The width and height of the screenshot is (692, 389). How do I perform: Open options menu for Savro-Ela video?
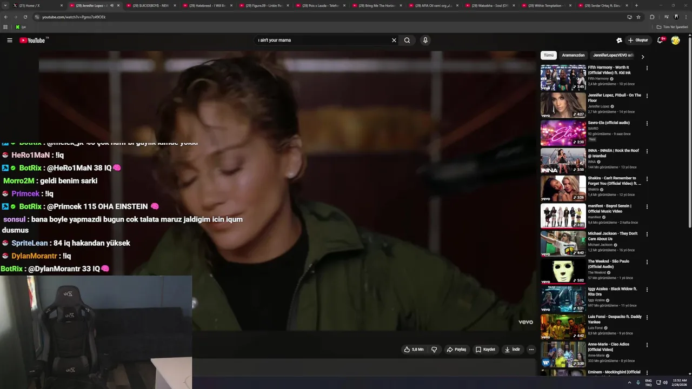pos(647,123)
